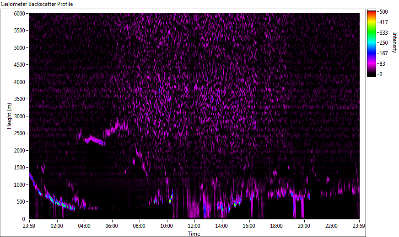Click the 2500 height axis value
Viewport: 399px width, 237px height.
[x=19, y=133]
